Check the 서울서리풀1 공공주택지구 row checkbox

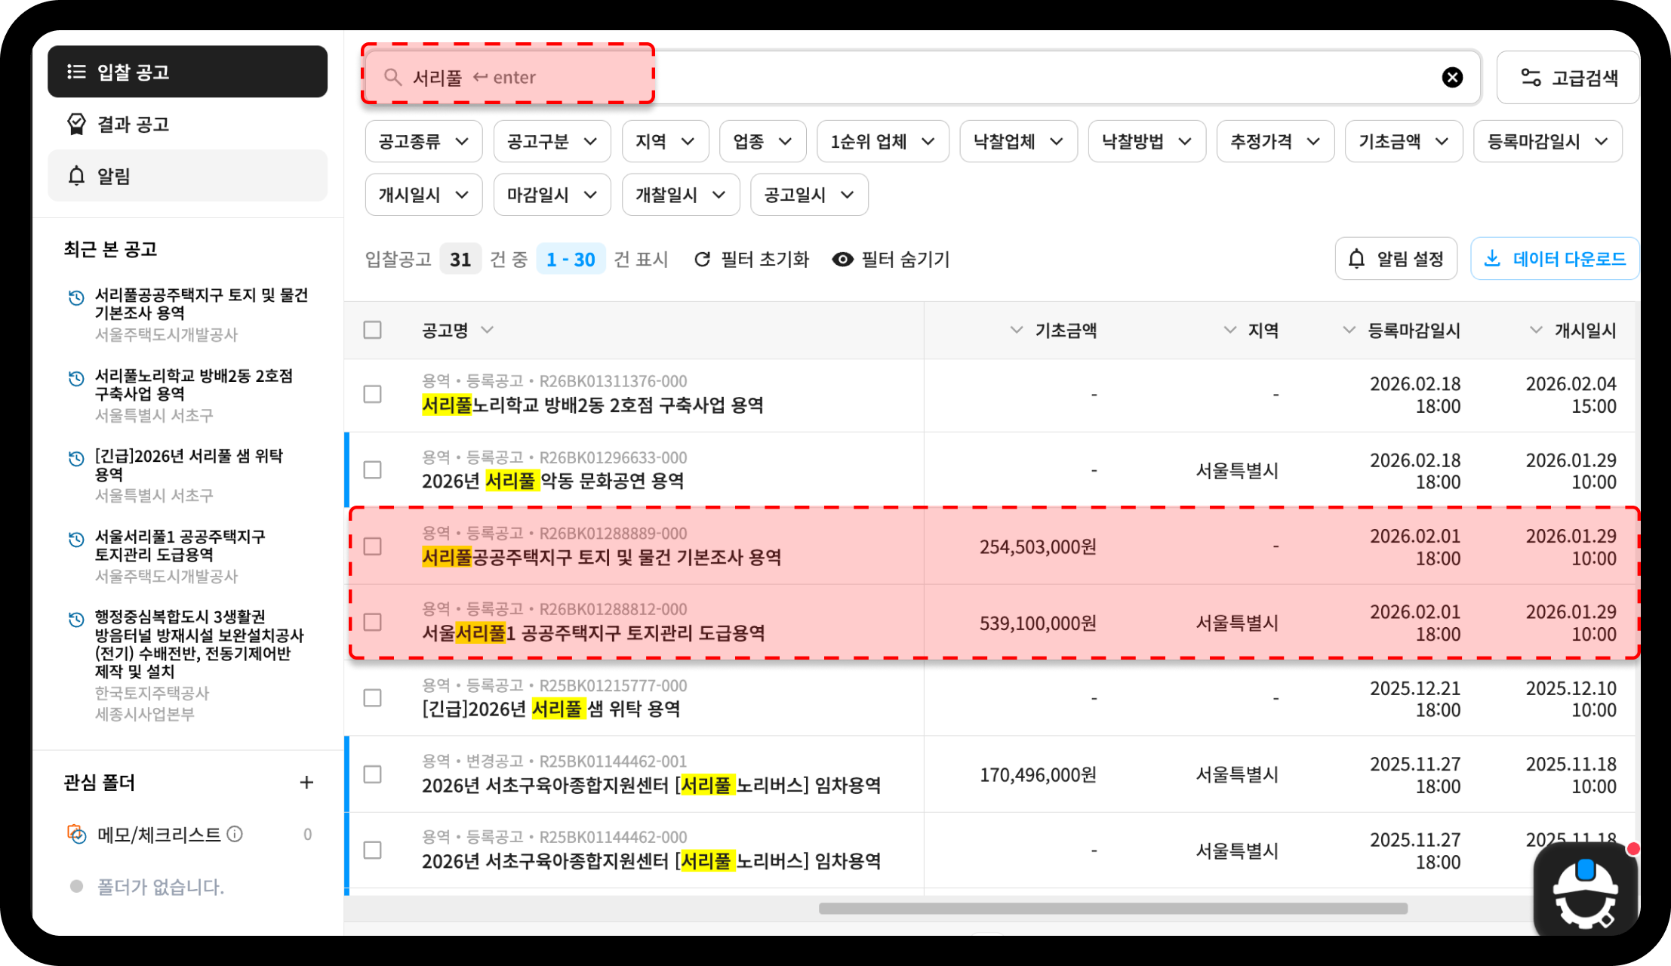point(372,622)
